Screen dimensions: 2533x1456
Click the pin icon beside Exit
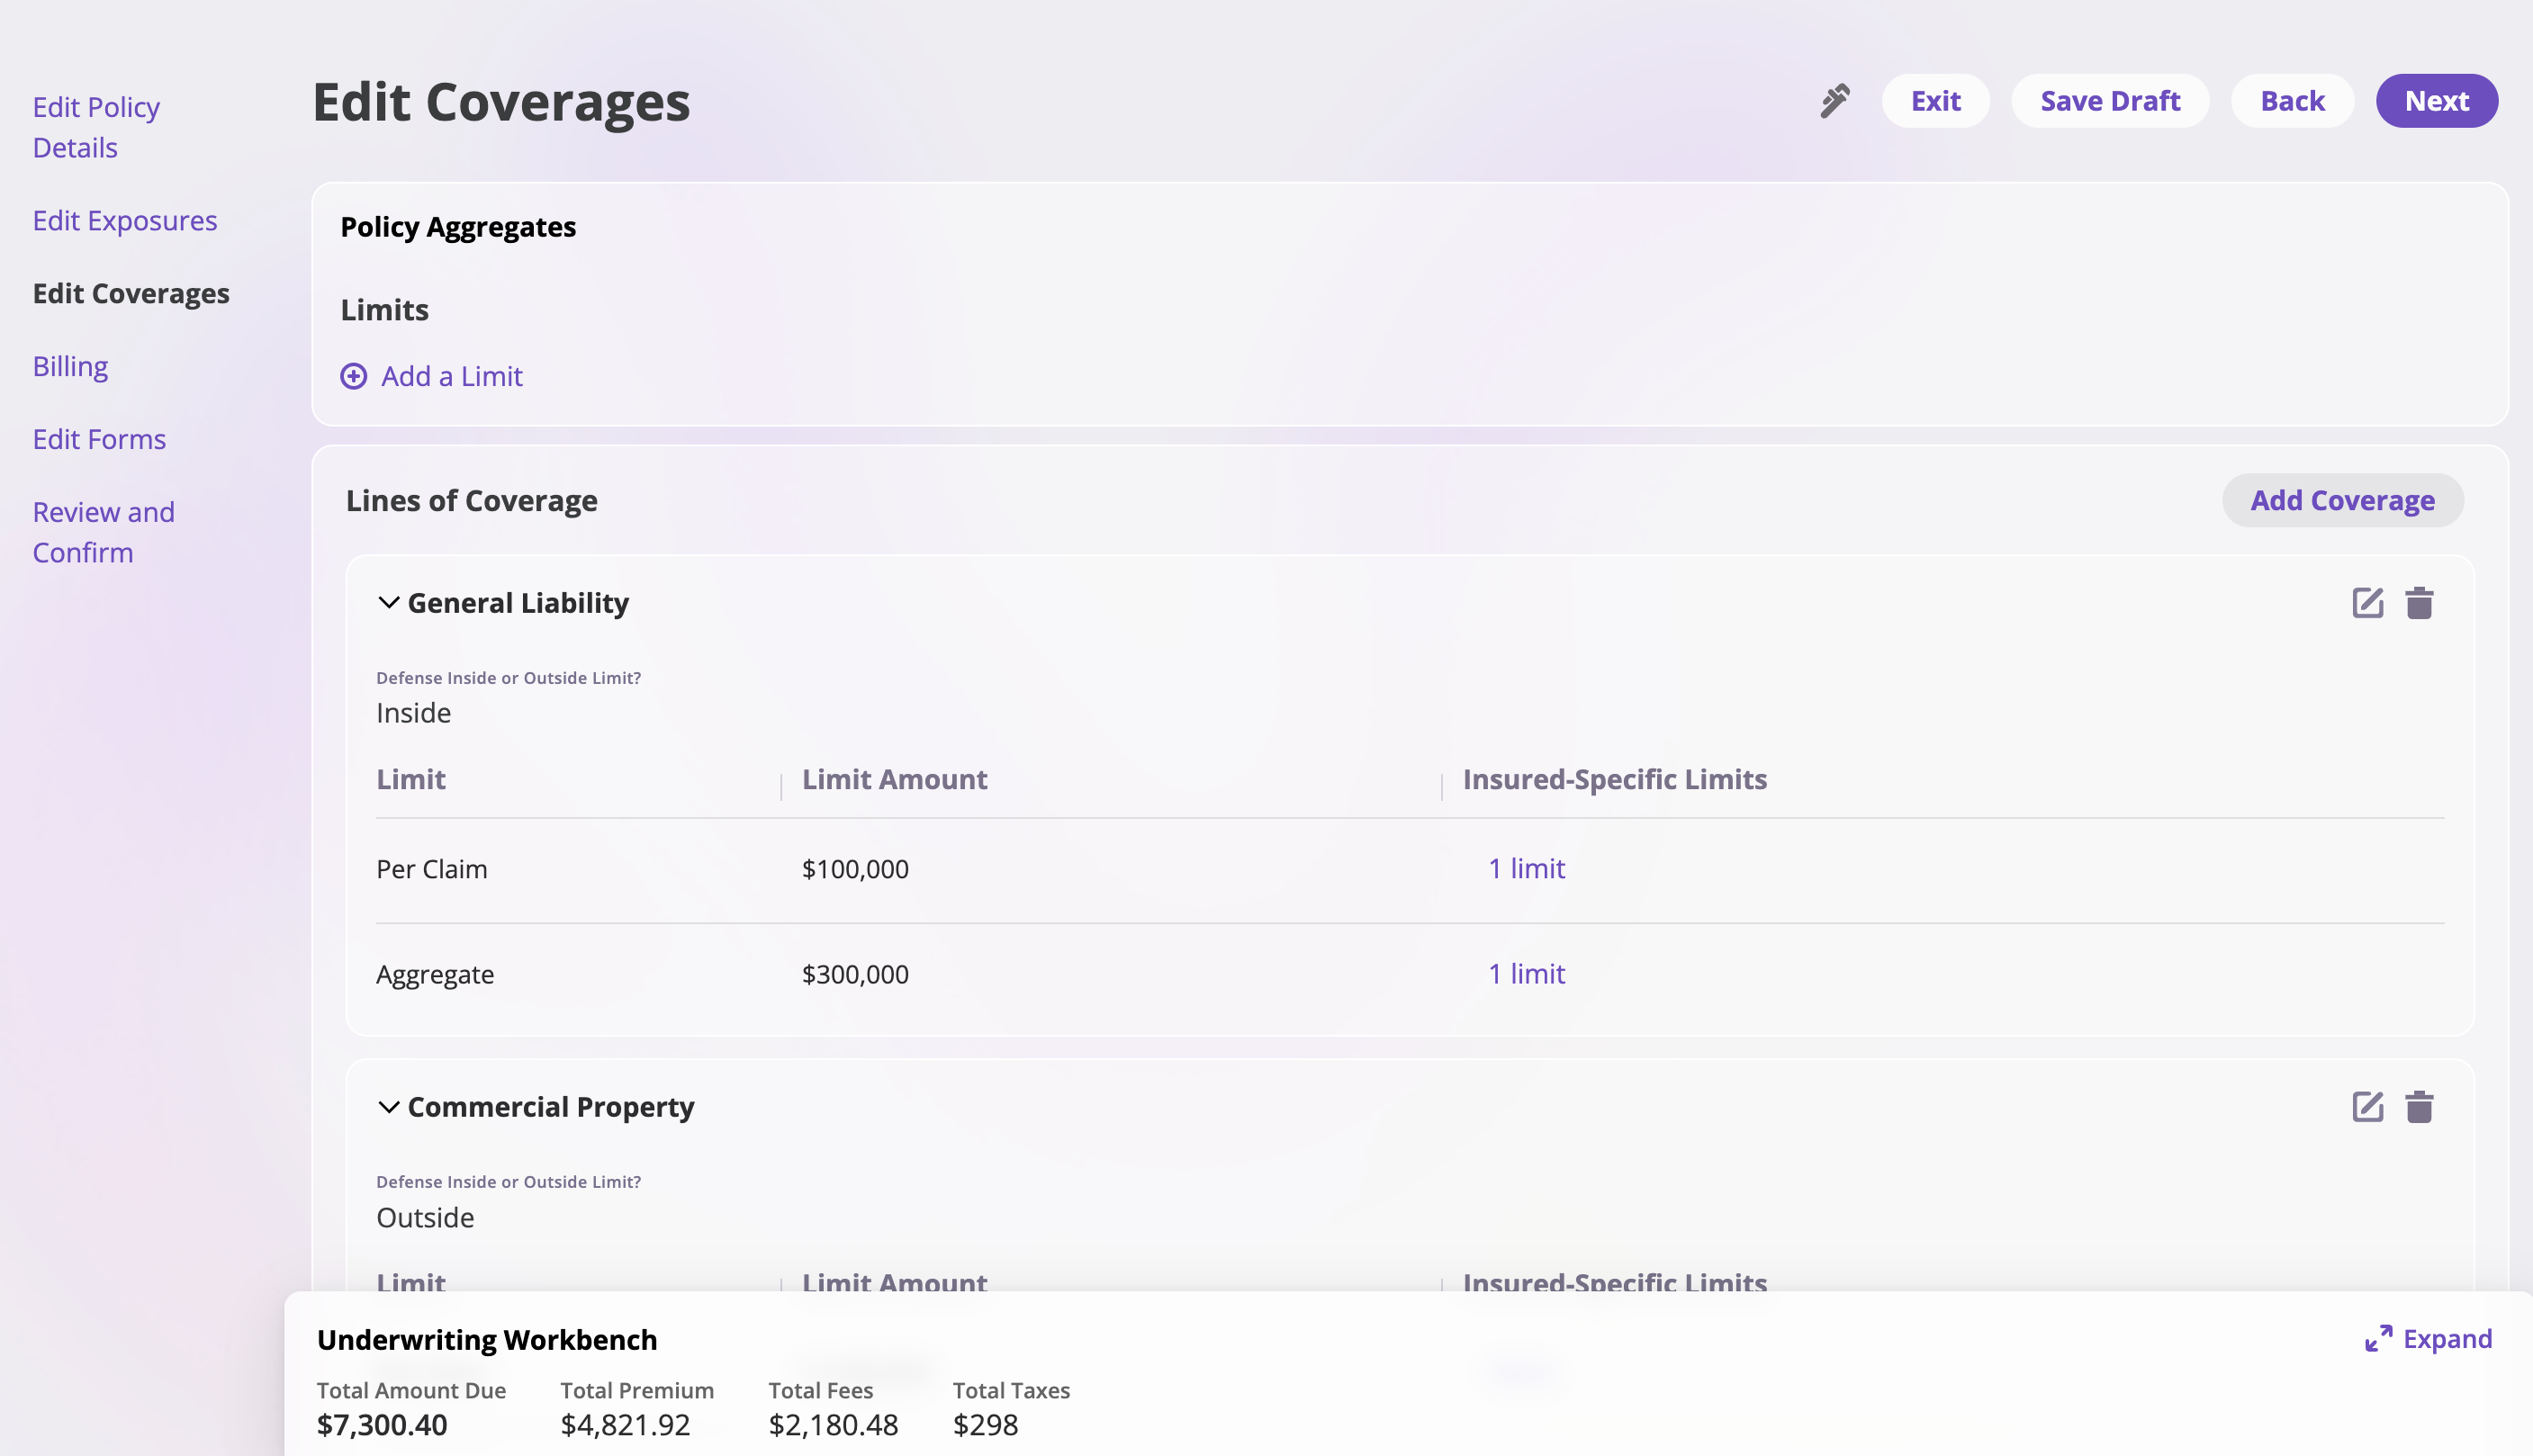pyautogui.click(x=1834, y=100)
